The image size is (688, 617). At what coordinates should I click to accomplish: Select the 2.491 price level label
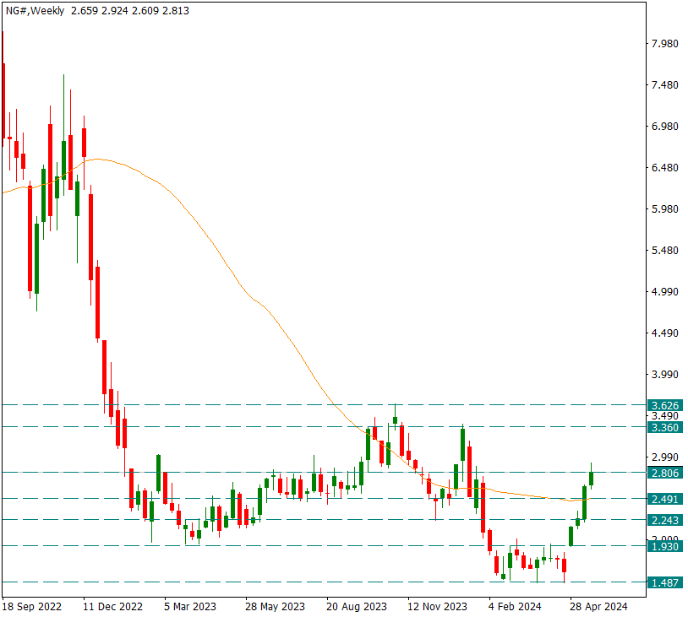665,499
